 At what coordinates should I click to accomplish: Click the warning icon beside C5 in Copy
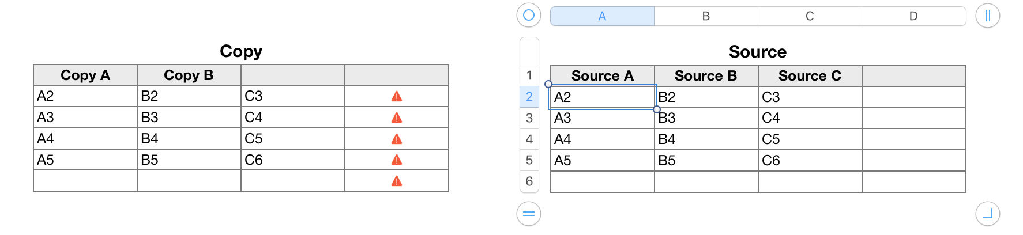click(x=397, y=139)
